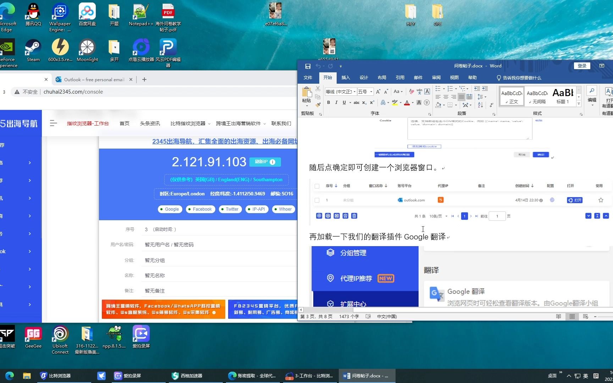Click the Format Painter brush icon
Viewport: 613px width, 383px height.
pos(318,104)
